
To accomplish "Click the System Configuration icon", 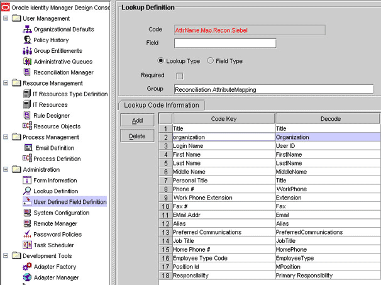I will click(27, 213).
